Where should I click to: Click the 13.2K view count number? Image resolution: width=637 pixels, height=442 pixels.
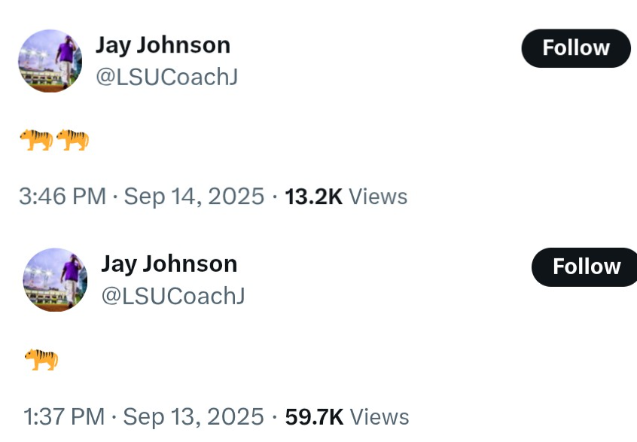(x=314, y=197)
